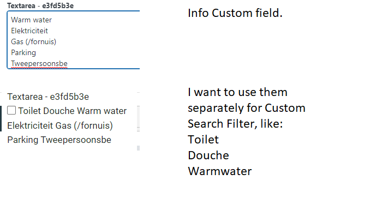The height and width of the screenshot is (210, 370).
Task: Tick the Toilet Douche Warm water checkbox
Action: (x=11, y=110)
